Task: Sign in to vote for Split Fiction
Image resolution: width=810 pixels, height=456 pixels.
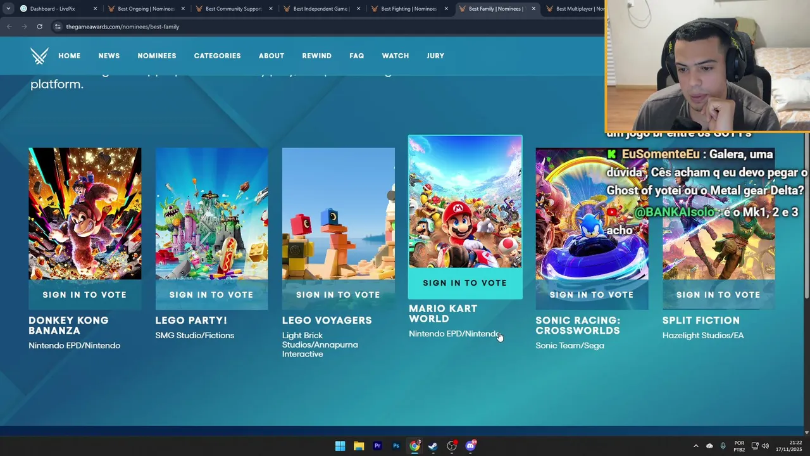Action: pyautogui.click(x=718, y=294)
